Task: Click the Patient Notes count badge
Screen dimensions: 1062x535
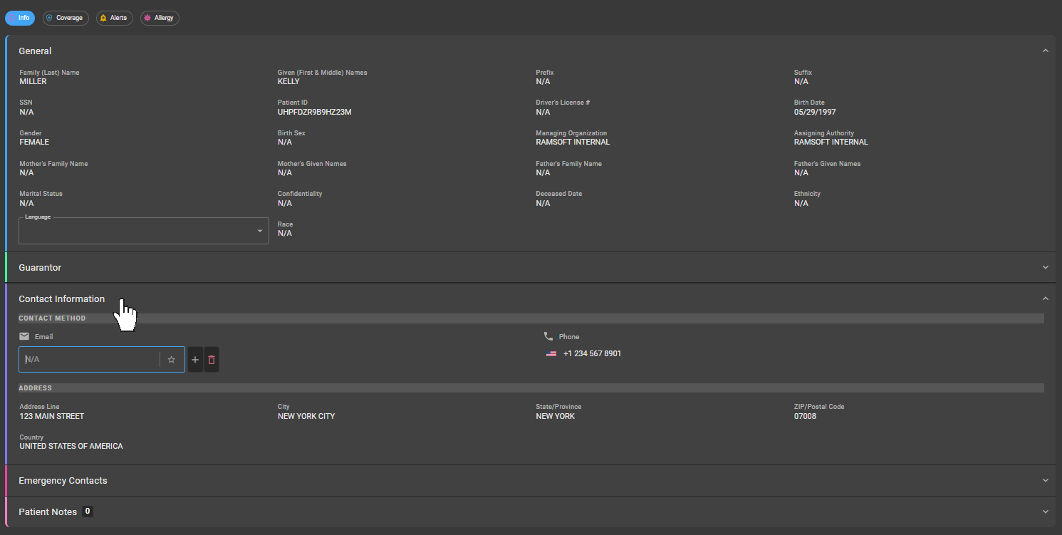Action: coord(87,511)
